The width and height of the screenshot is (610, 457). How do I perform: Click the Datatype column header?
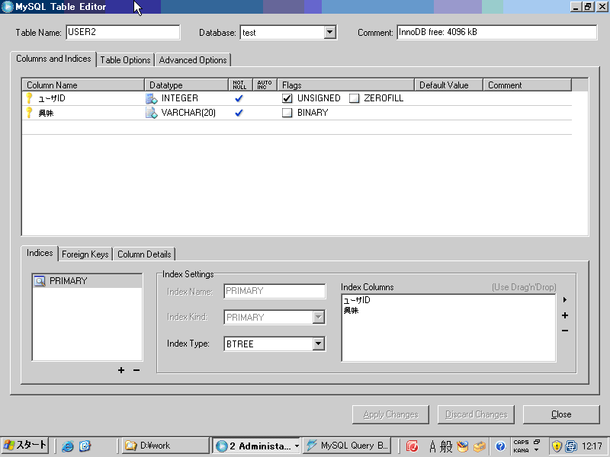click(x=186, y=85)
